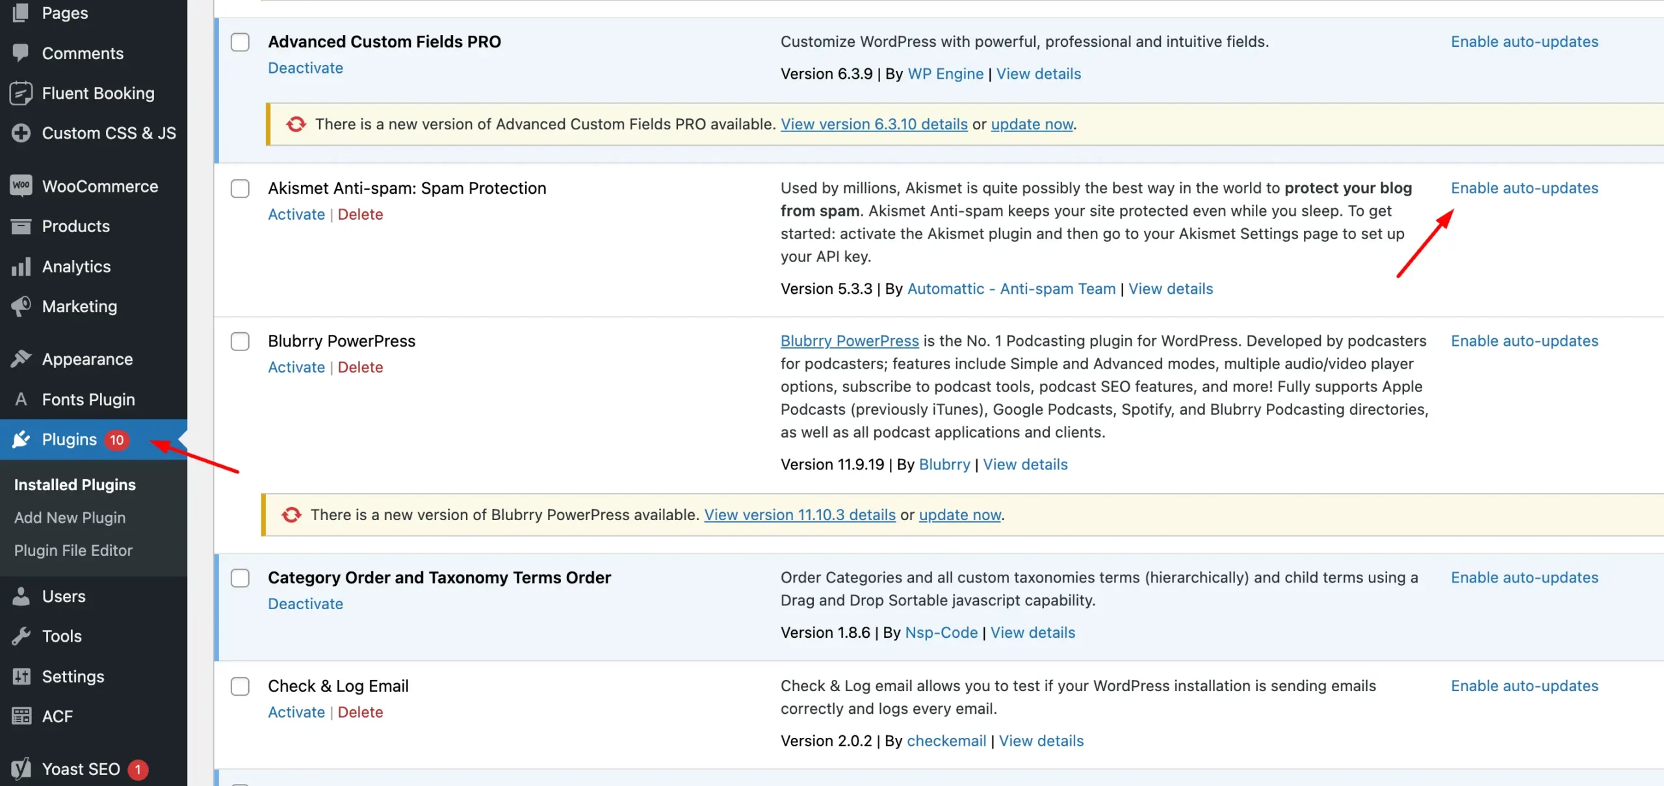The width and height of the screenshot is (1664, 786).
Task: Click the Pages sidebar icon
Action: pyautogui.click(x=21, y=12)
